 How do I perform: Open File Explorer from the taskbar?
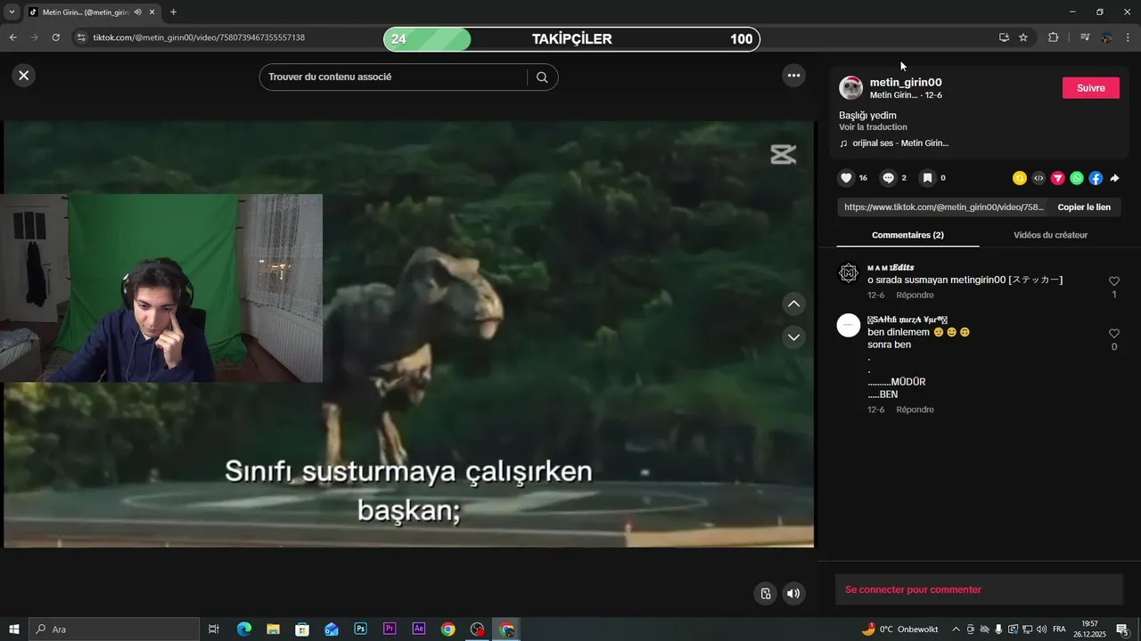coord(273,629)
